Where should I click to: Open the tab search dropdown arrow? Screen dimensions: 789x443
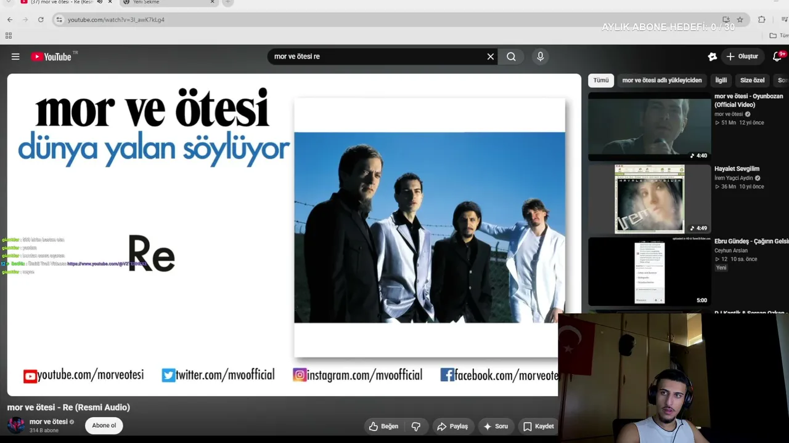click(9, 2)
